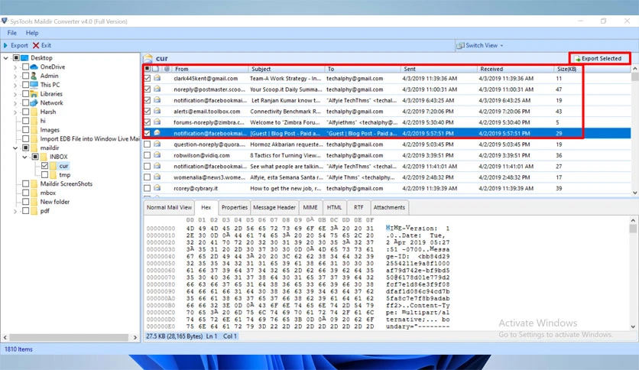Check the robwilson@vidiq.com email checkbox

click(x=147, y=155)
